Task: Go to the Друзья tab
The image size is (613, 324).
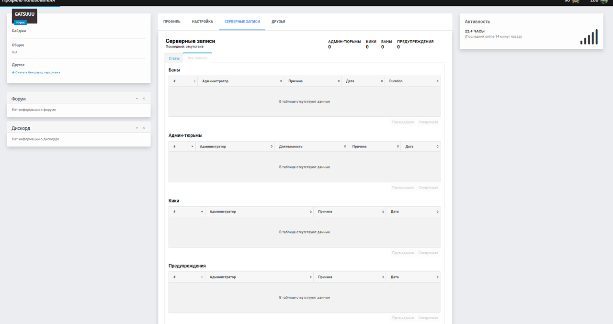Action: (x=278, y=22)
